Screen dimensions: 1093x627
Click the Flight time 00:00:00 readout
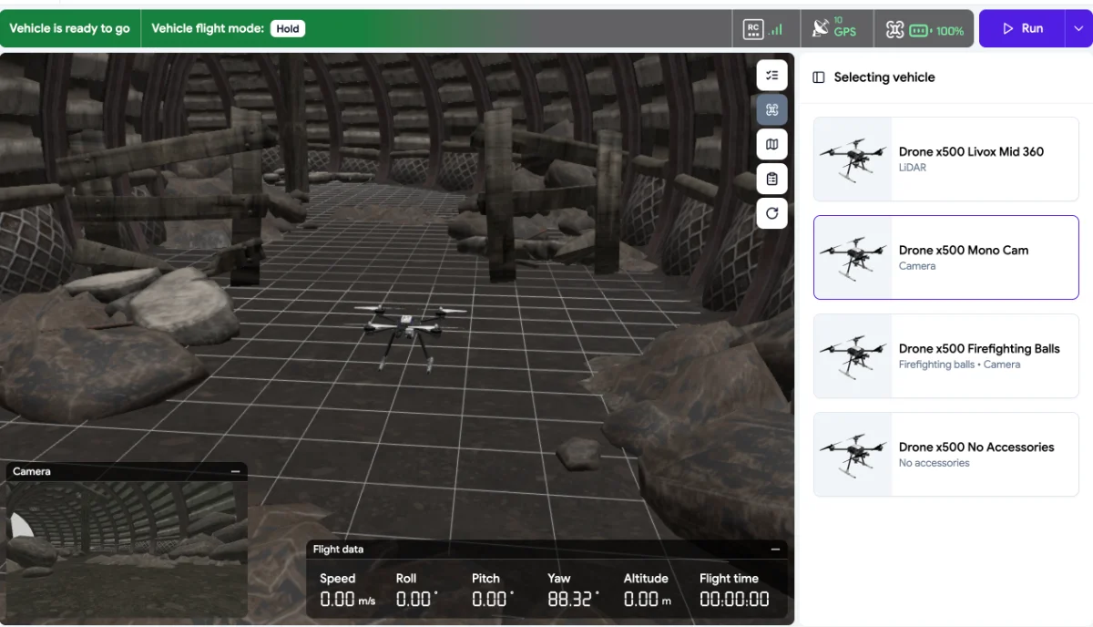coord(734,600)
